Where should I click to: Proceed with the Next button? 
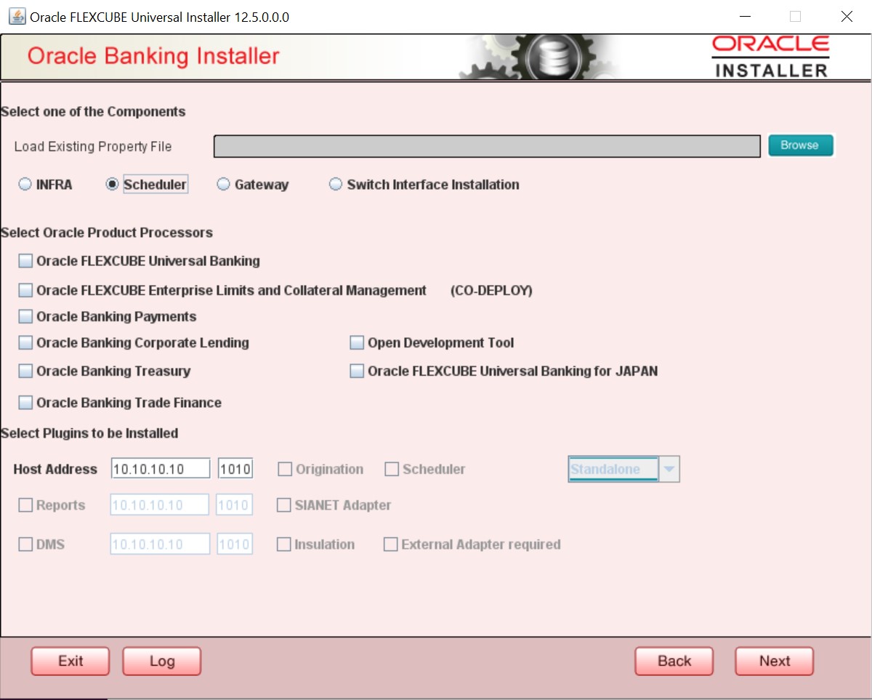pyautogui.click(x=775, y=661)
